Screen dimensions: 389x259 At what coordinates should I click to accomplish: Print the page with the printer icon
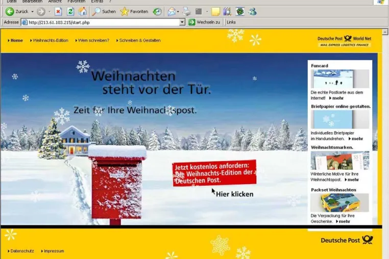click(186, 11)
